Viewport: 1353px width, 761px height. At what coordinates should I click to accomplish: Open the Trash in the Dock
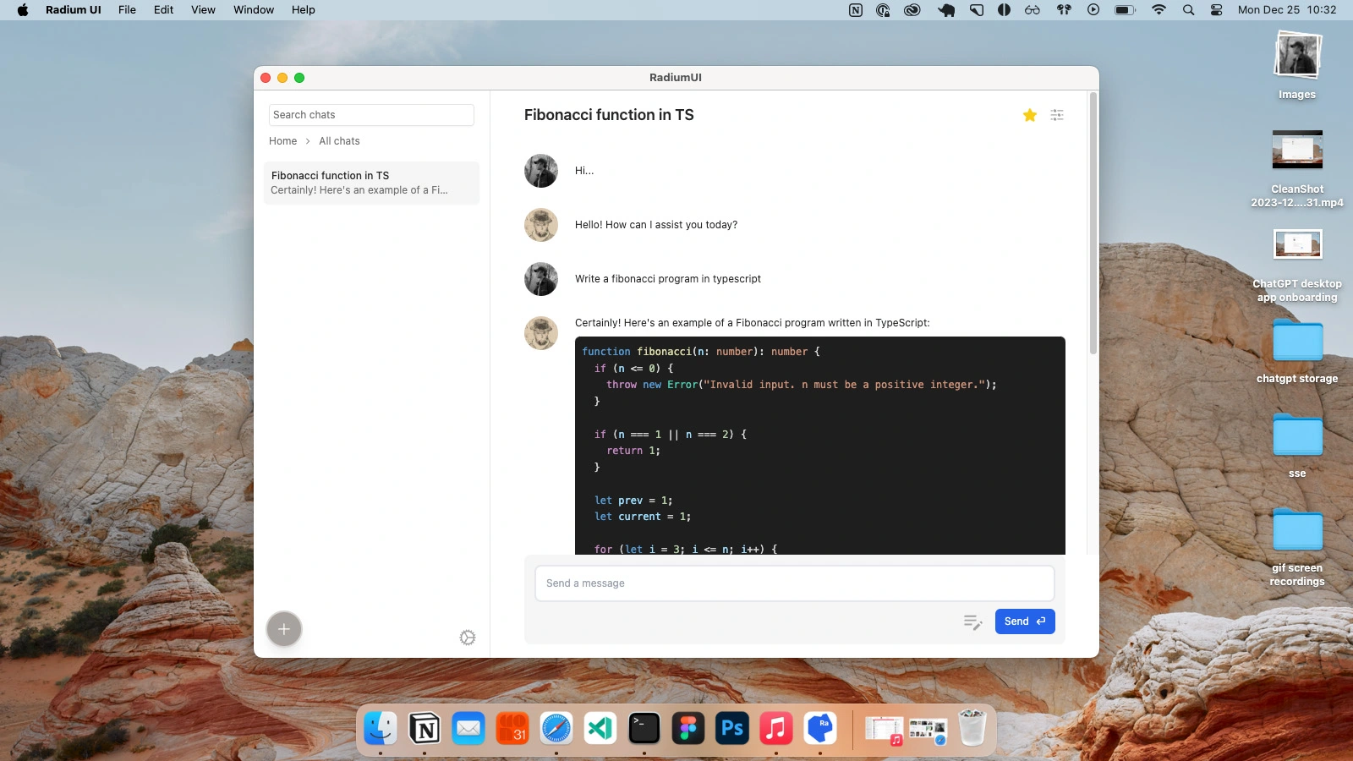tap(972, 728)
